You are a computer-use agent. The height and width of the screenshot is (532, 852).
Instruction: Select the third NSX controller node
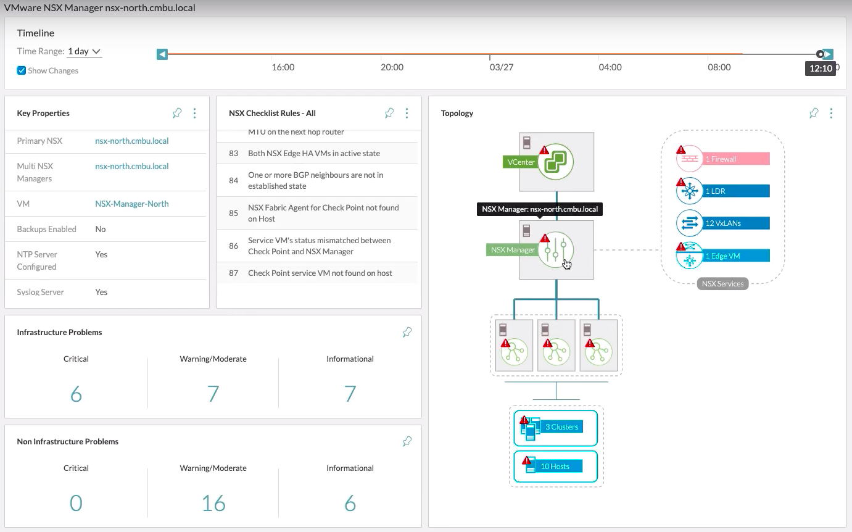click(598, 345)
